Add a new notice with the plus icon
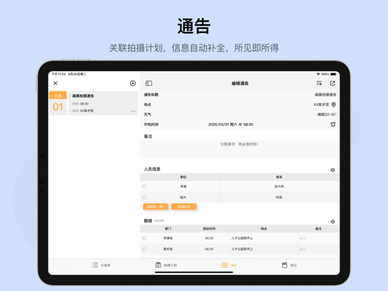Viewport: 388px width, 291px height. point(133,84)
